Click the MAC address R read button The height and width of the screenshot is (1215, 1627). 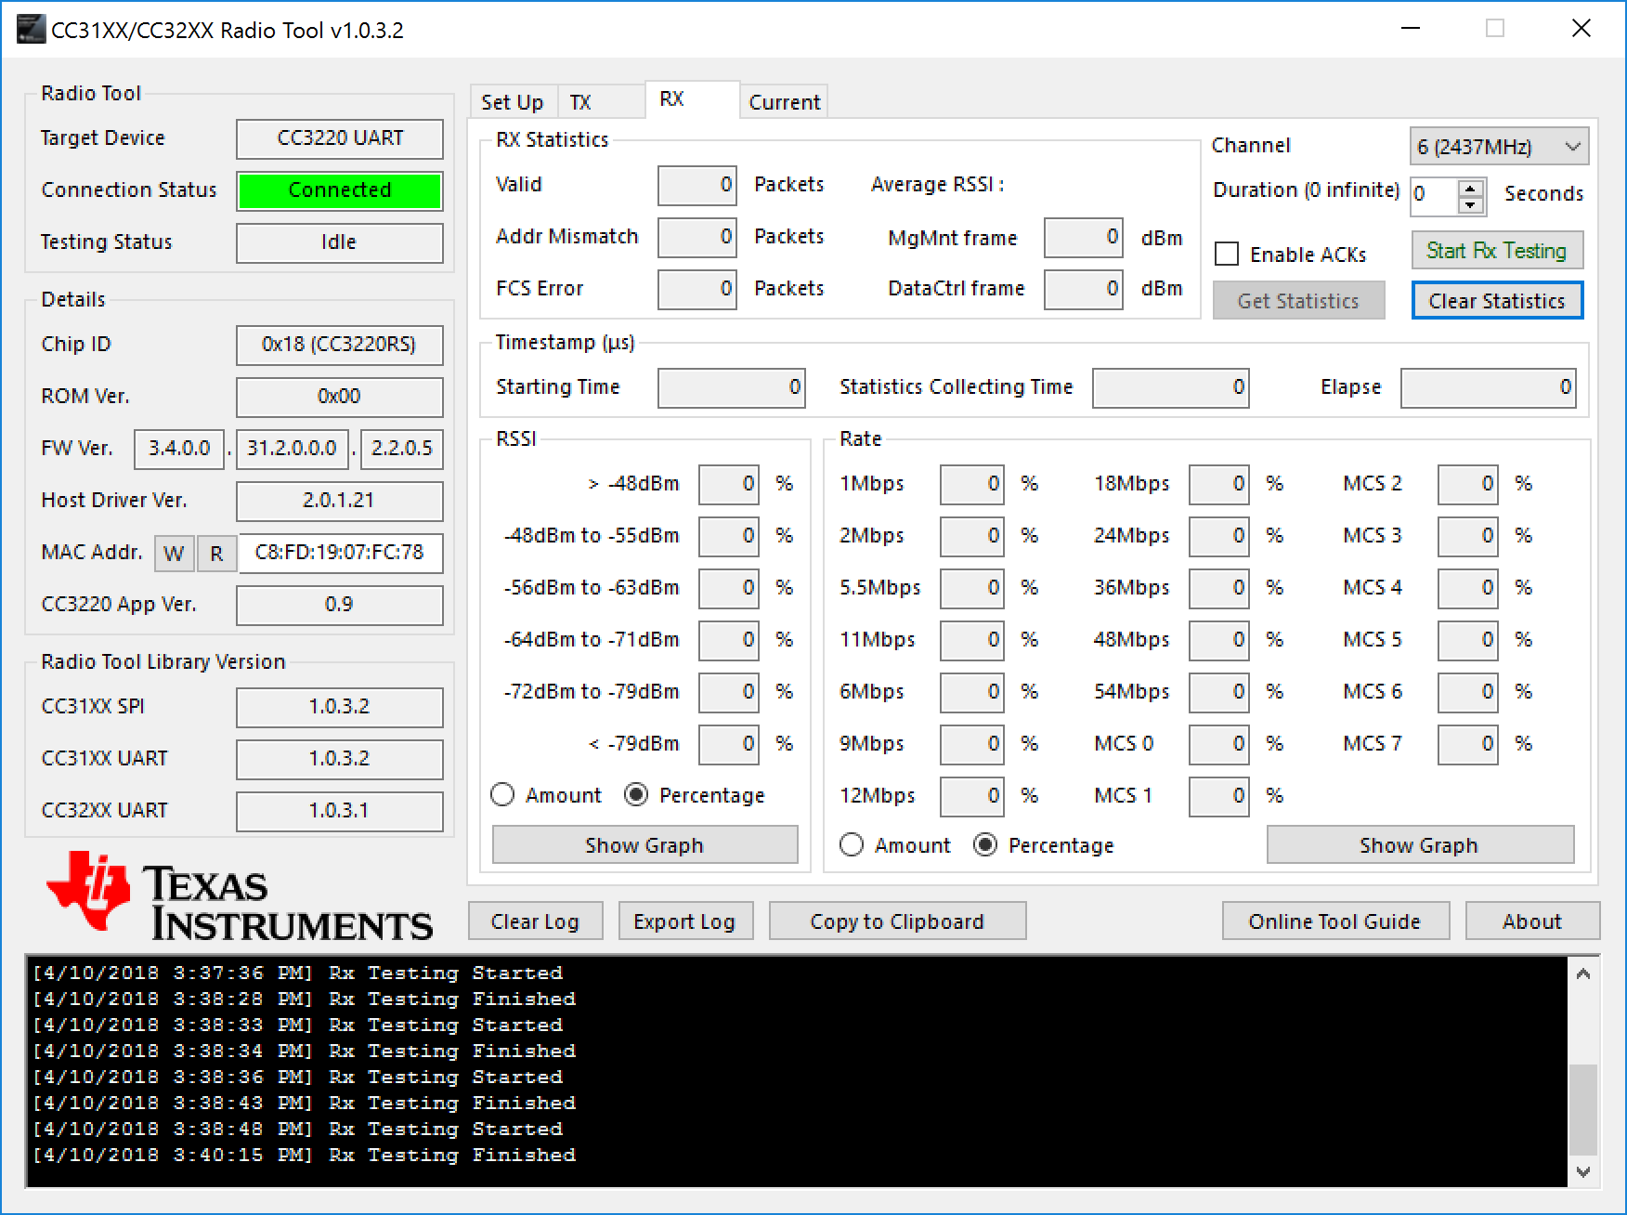216,554
